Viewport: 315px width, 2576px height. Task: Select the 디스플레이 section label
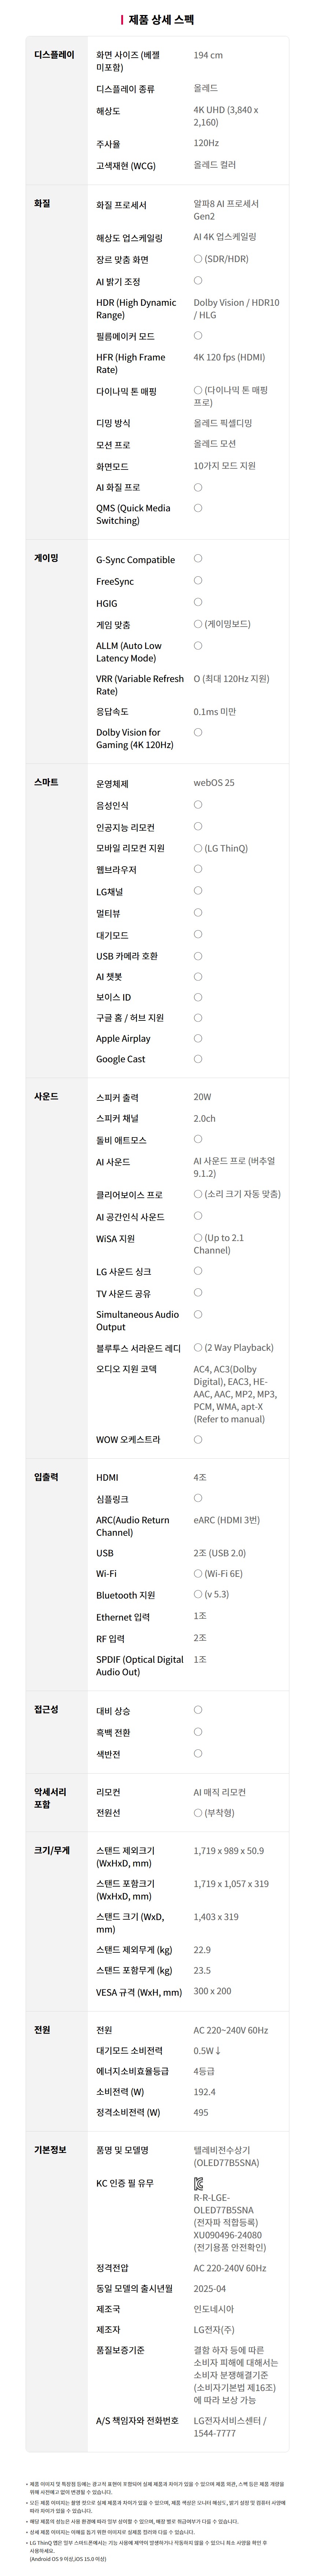[54, 55]
